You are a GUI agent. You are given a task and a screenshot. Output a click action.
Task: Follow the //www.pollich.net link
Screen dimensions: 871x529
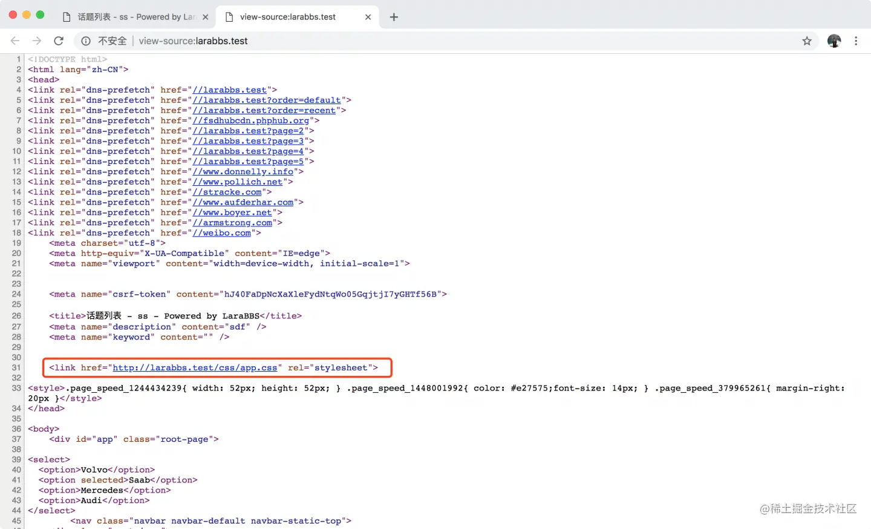238,182
